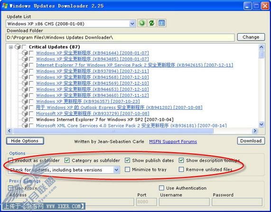The height and width of the screenshot is (212, 271).
Task: Click package icon for KB943485 update
Action: point(25,59)
